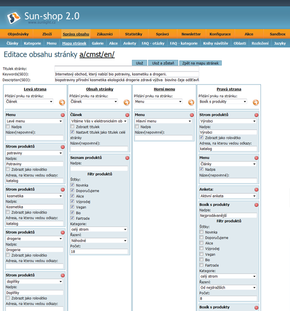
Task: Uncheck Novinka in Seznam produktů filter
Action: click(x=72, y=185)
